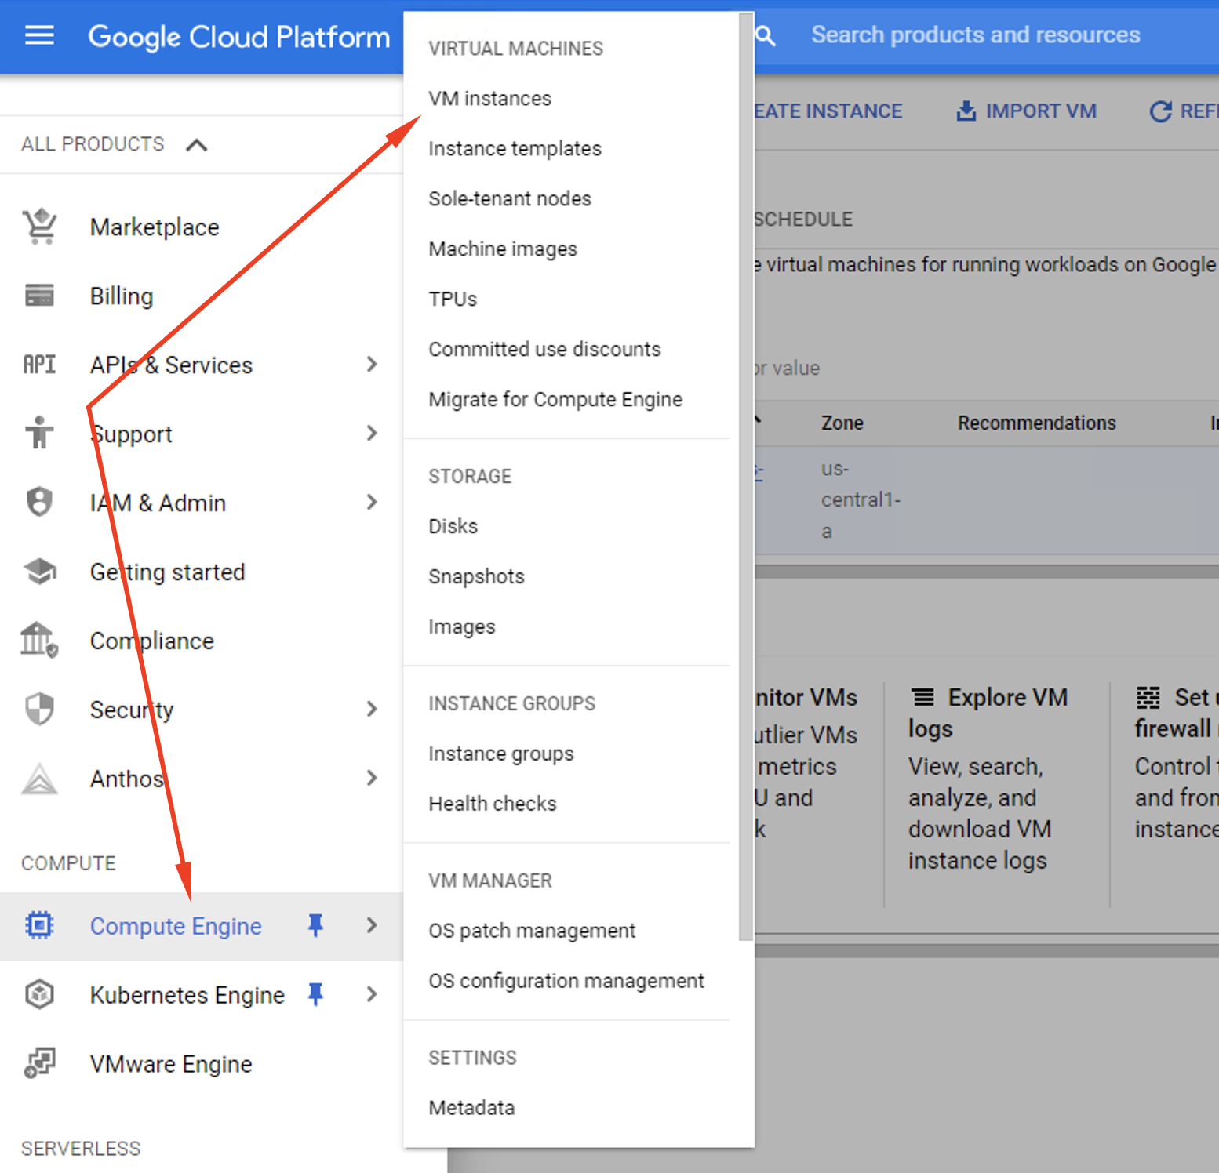Image resolution: width=1219 pixels, height=1173 pixels.
Task: Open Images under Storage
Action: 462,626
